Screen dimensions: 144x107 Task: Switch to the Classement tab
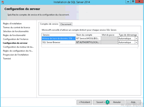tap(66, 24)
